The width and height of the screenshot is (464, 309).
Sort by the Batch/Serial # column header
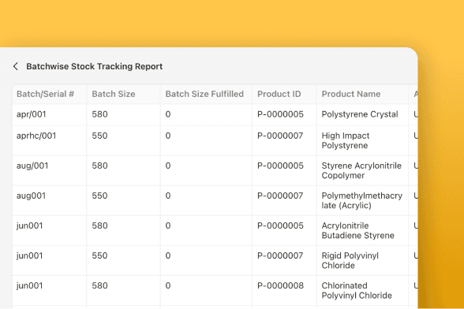click(45, 94)
